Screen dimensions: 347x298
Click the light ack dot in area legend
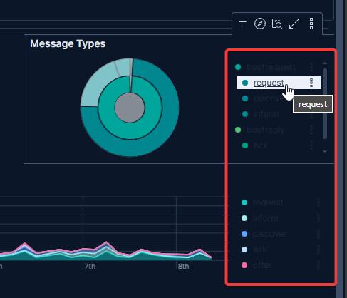tap(244, 250)
